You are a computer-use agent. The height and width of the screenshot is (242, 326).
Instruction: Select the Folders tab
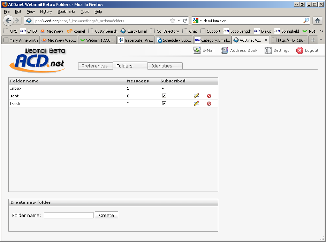pyautogui.click(x=130, y=65)
